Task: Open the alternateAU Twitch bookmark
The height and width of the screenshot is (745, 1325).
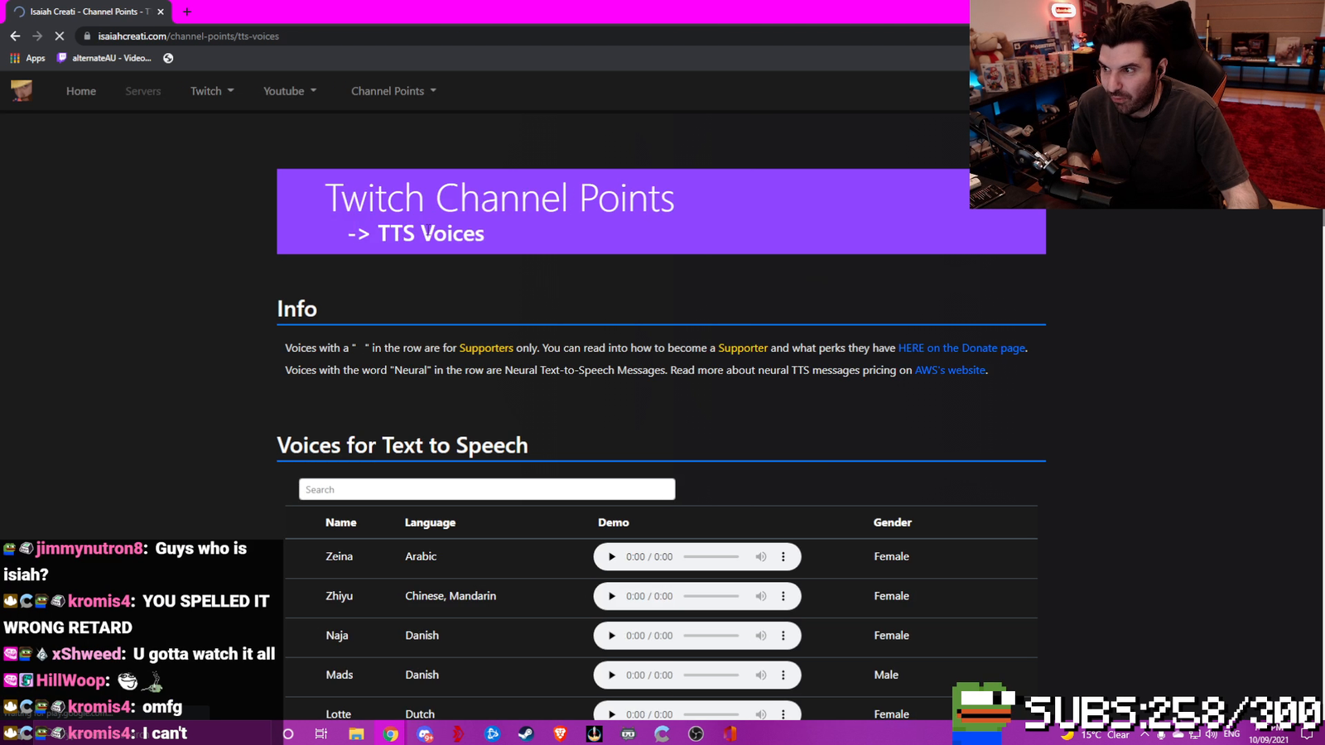Action: tap(104, 58)
